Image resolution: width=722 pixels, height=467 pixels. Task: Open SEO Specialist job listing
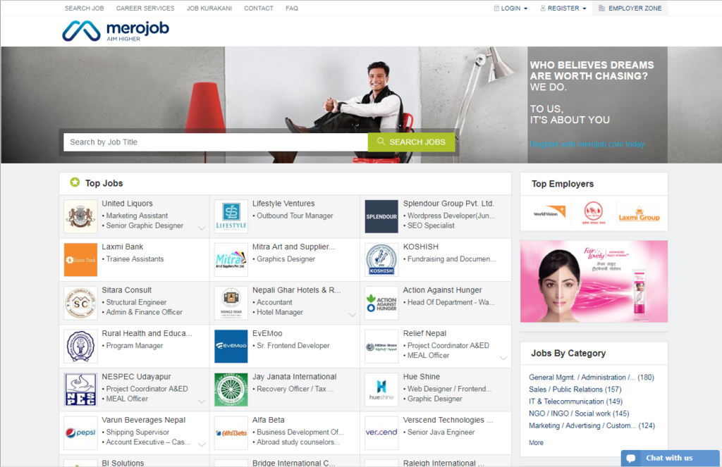pyautogui.click(x=431, y=225)
